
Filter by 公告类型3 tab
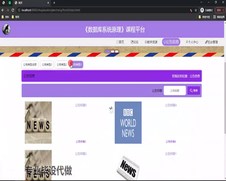47,65
